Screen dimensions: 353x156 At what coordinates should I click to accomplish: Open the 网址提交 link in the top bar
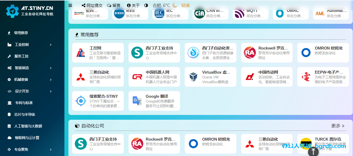[92, 5]
